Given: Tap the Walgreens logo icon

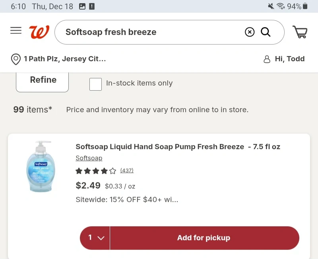Looking at the screenshot, I should pos(39,32).
